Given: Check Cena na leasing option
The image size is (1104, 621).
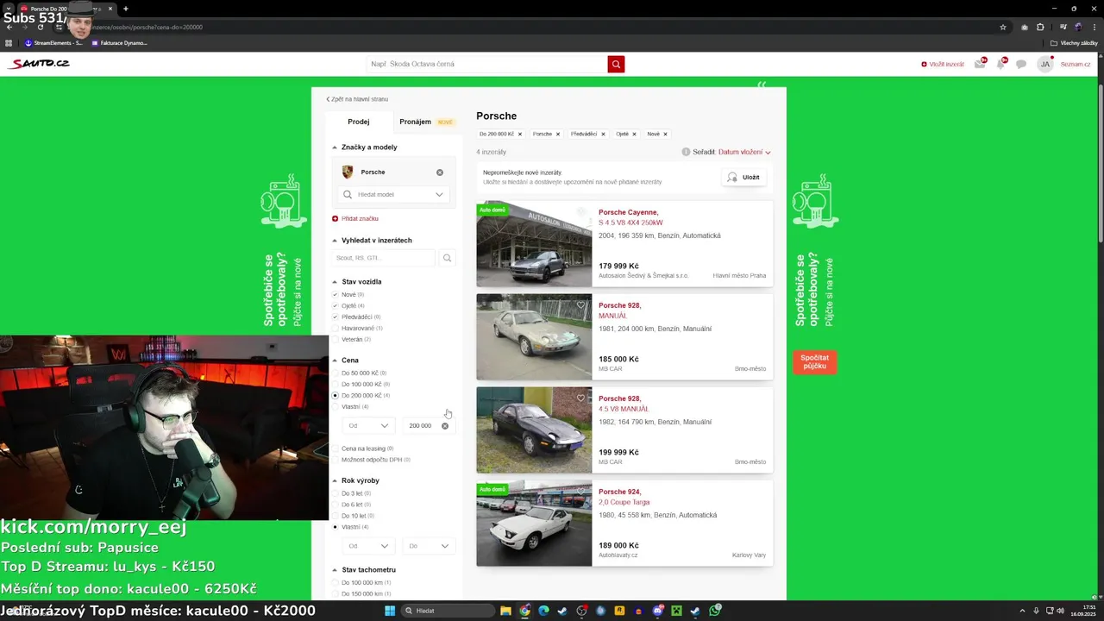Looking at the screenshot, I should 336,449.
